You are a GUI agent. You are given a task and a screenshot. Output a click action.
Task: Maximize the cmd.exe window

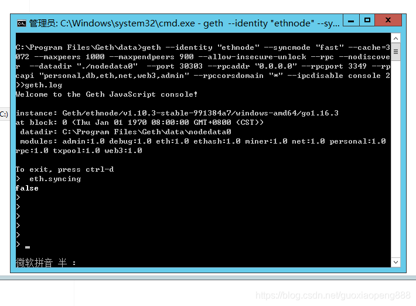pos(367,20)
